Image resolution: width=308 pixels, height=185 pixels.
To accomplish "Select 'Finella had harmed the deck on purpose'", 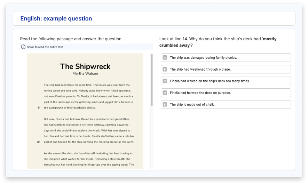I will tap(226, 93).
